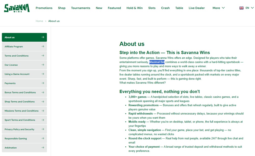The height and width of the screenshot is (156, 255).
Task: Open Missions Terms and Conditions page
Action: tap(24, 111)
